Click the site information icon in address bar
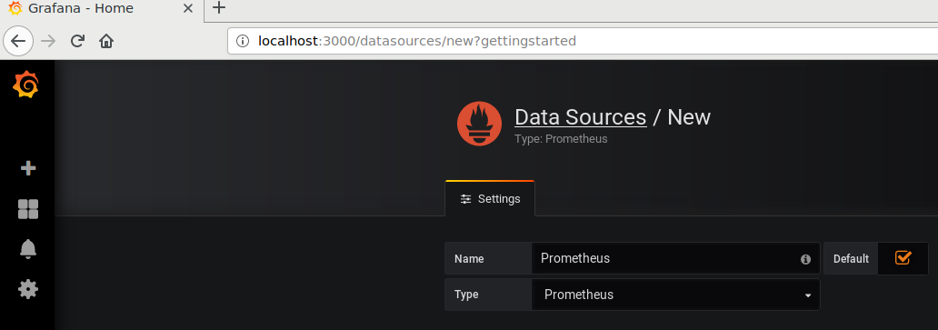Viewport: 938px width, 330px height. 243,41
